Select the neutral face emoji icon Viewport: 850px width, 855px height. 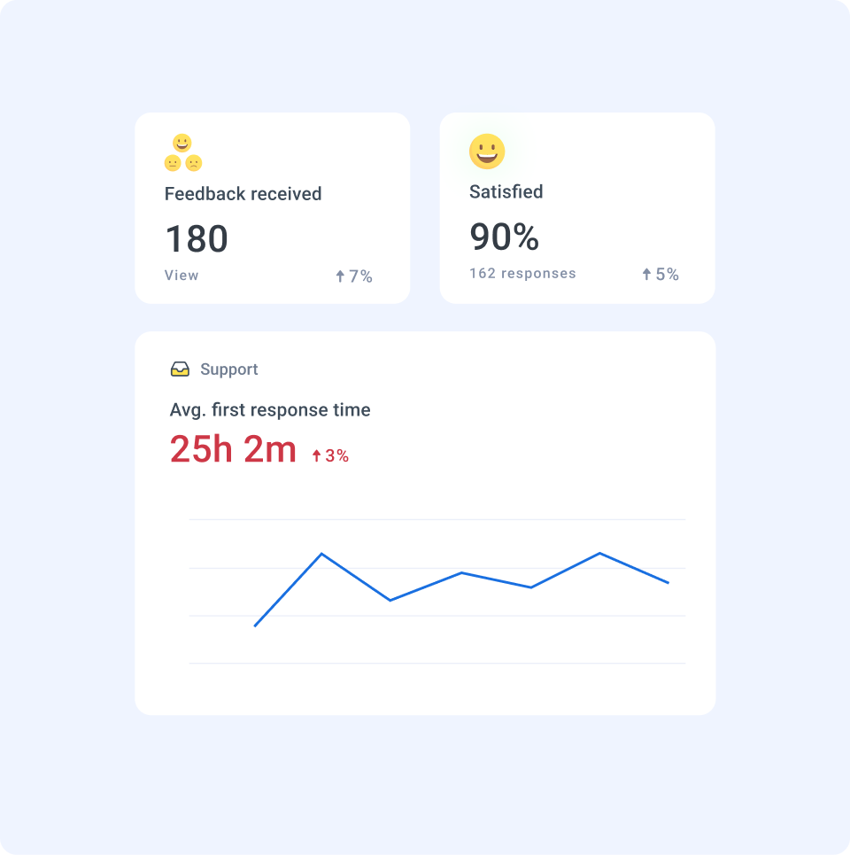tap(173, 162)
